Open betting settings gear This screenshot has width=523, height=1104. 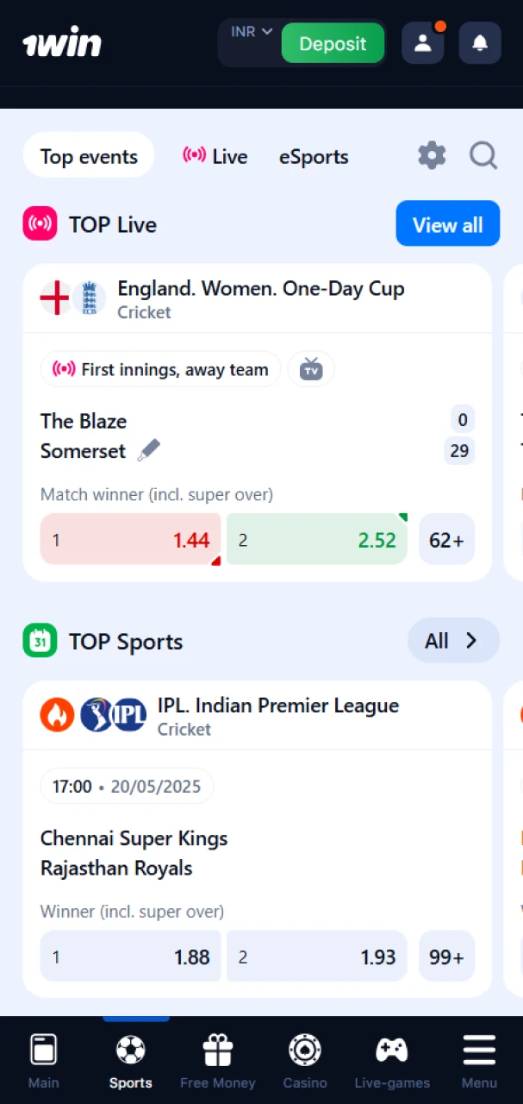[432, 156]
